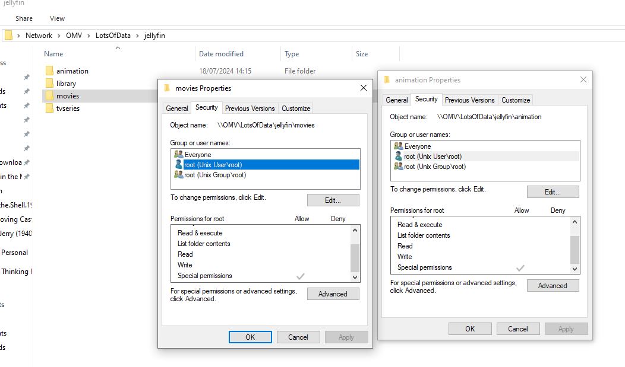Viewport: 625px width, 367px height.
Task: Sort files by Date modified column
Action: [x=221, y=54]
